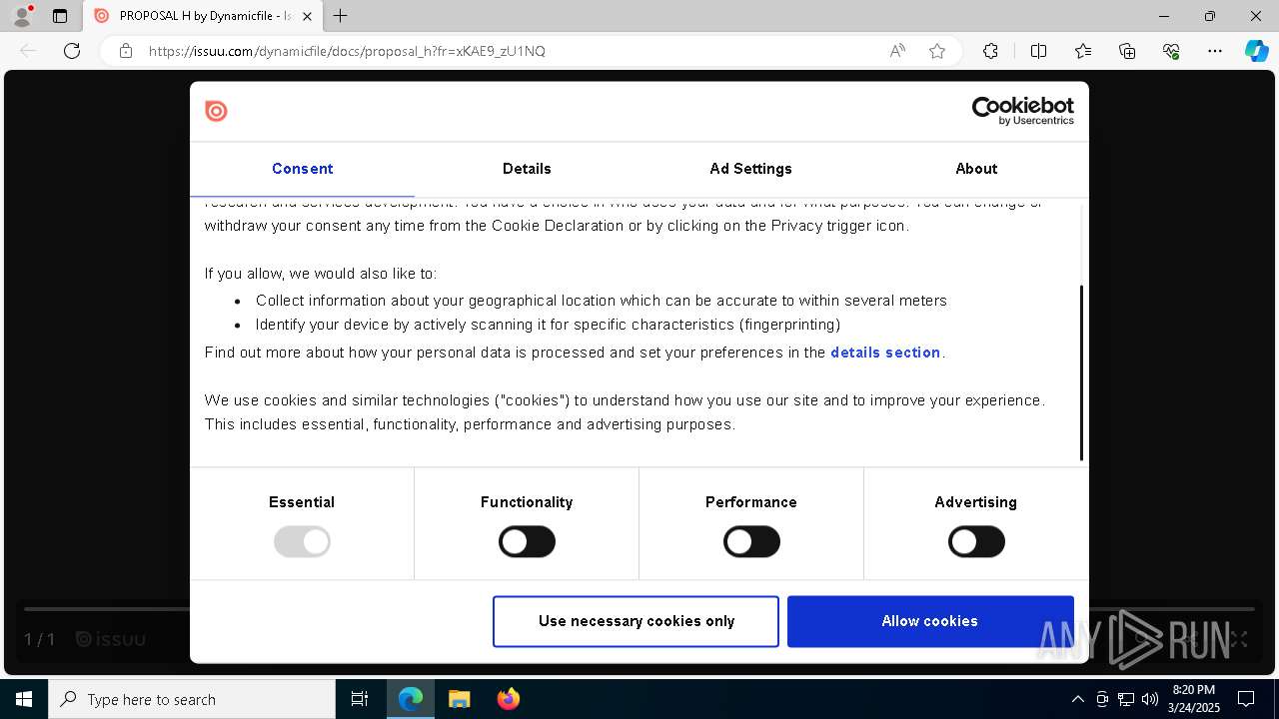The image size is (1279, 719).
Task: Open the notification center
Action: [1246, 699]
